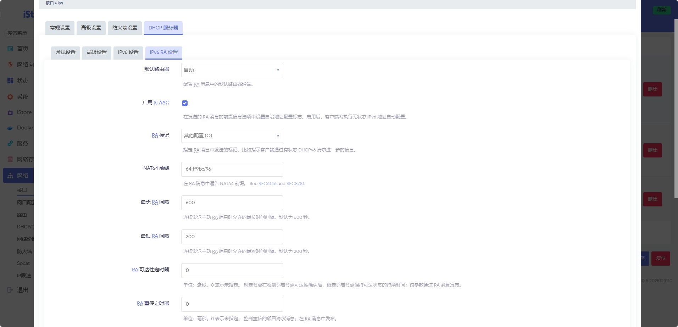
Task: Focus the maximum RA interval field
Action: click(232, 203)
